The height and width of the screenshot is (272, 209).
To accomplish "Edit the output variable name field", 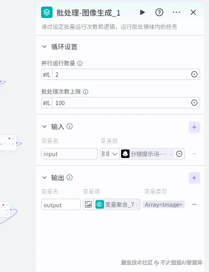I will click(61, 204).
